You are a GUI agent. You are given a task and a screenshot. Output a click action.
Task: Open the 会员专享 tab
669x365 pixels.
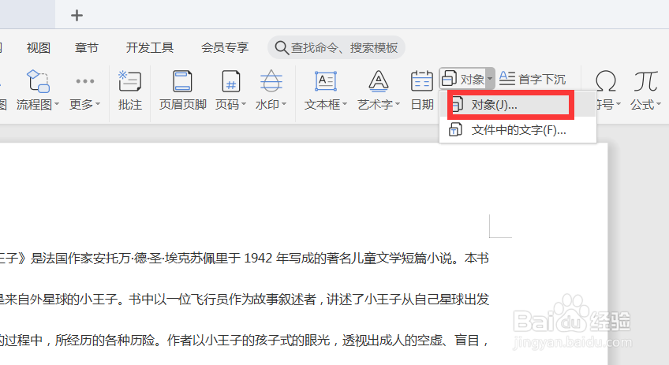225,48
